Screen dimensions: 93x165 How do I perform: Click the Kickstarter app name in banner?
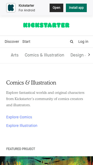pos(26,6)
